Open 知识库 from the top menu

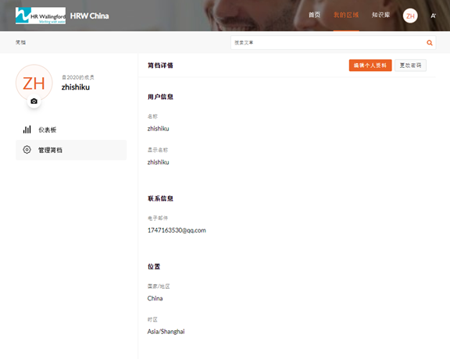(x=380, y=15)
